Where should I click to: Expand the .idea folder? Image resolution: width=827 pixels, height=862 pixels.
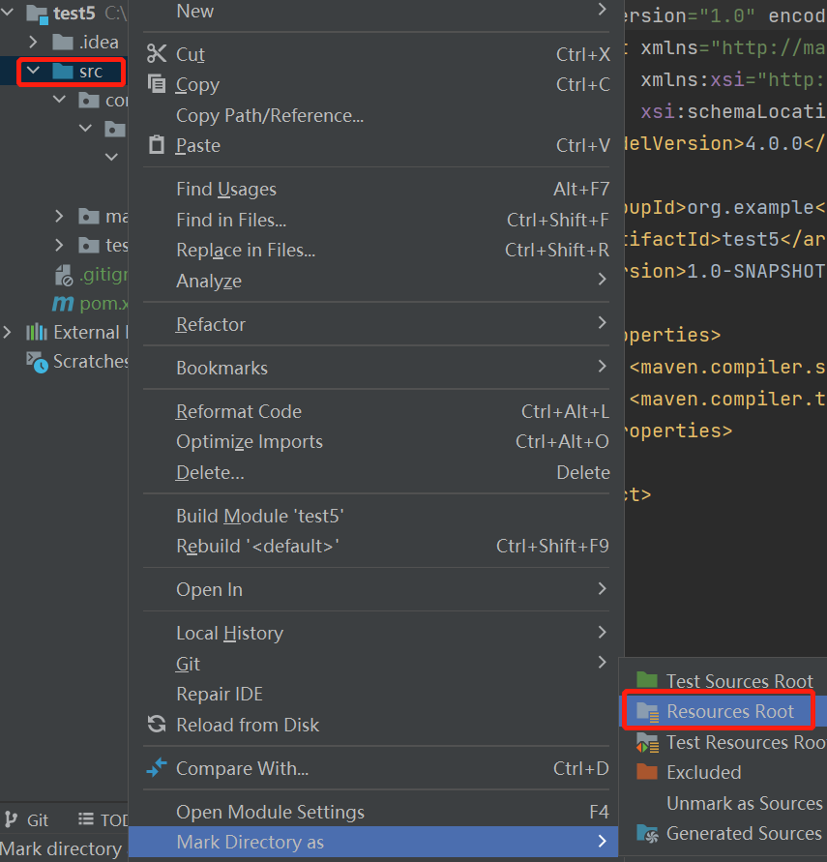click(x=33, y=42)
